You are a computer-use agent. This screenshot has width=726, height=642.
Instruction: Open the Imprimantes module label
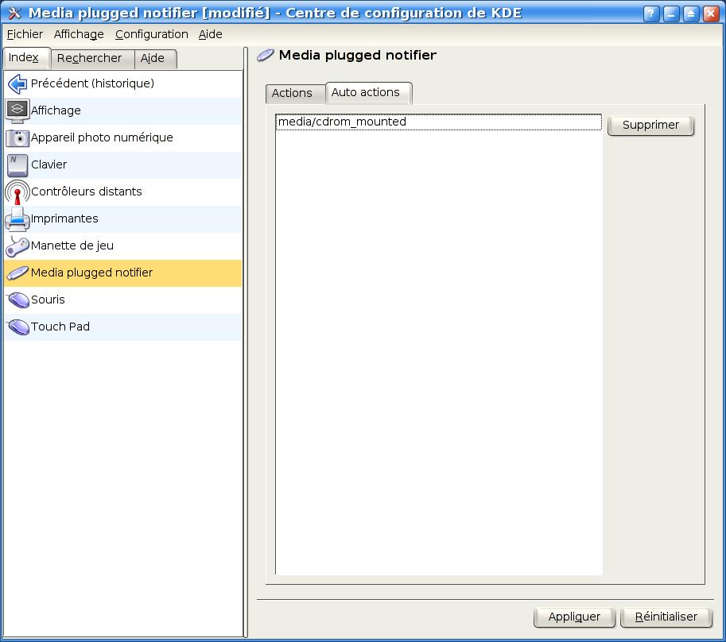pos(65,219)
